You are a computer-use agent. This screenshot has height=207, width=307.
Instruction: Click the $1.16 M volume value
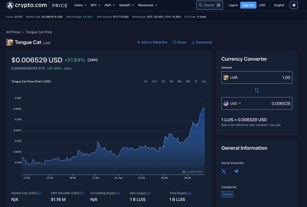[58, 199]
